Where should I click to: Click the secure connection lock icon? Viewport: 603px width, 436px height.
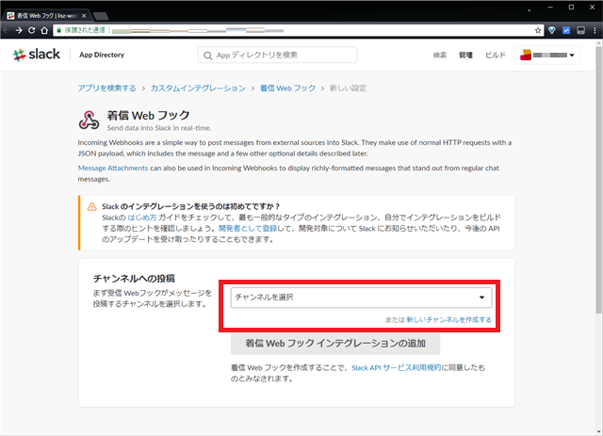tap(58, 30)
